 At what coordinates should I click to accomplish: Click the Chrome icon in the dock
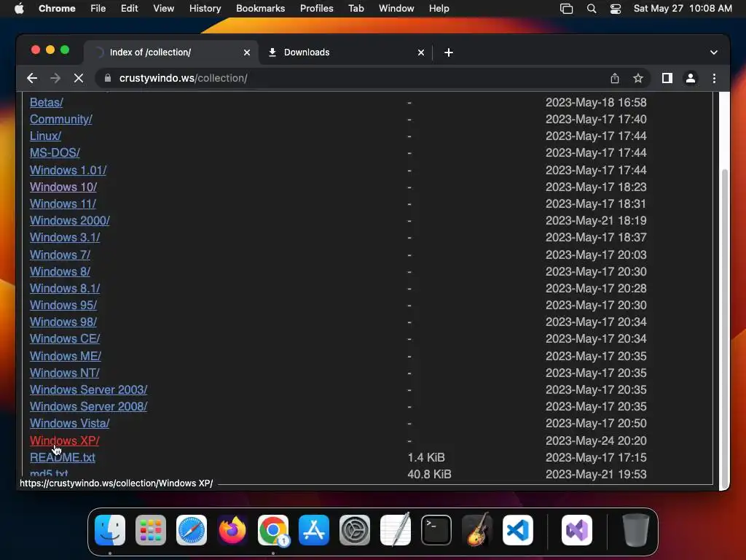273,530
